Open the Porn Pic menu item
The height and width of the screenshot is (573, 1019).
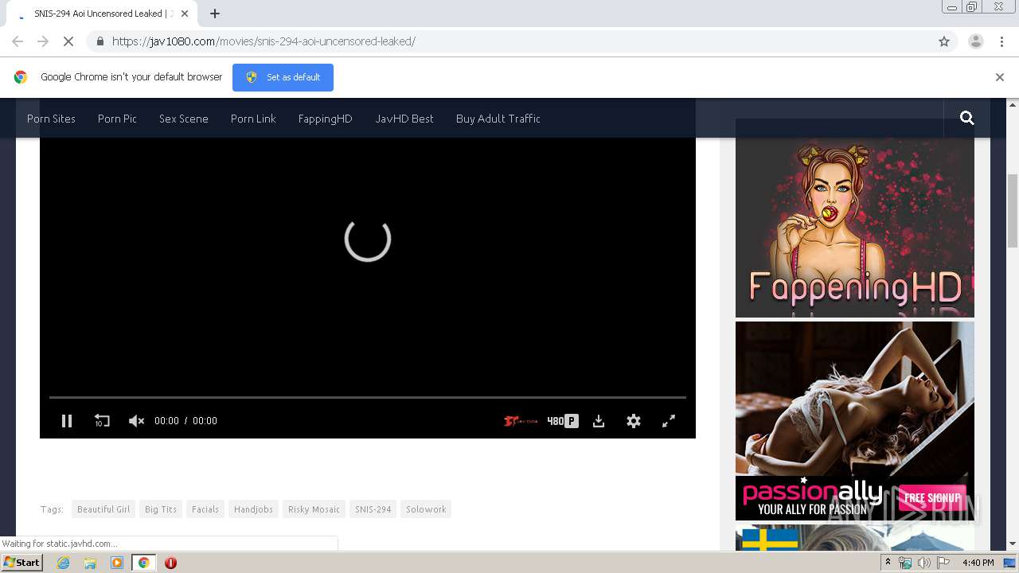pyautogui.click(x=117, y=119)
